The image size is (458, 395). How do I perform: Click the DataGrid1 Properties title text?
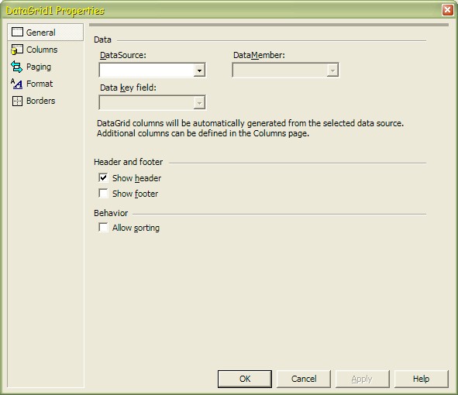[55, 11]
